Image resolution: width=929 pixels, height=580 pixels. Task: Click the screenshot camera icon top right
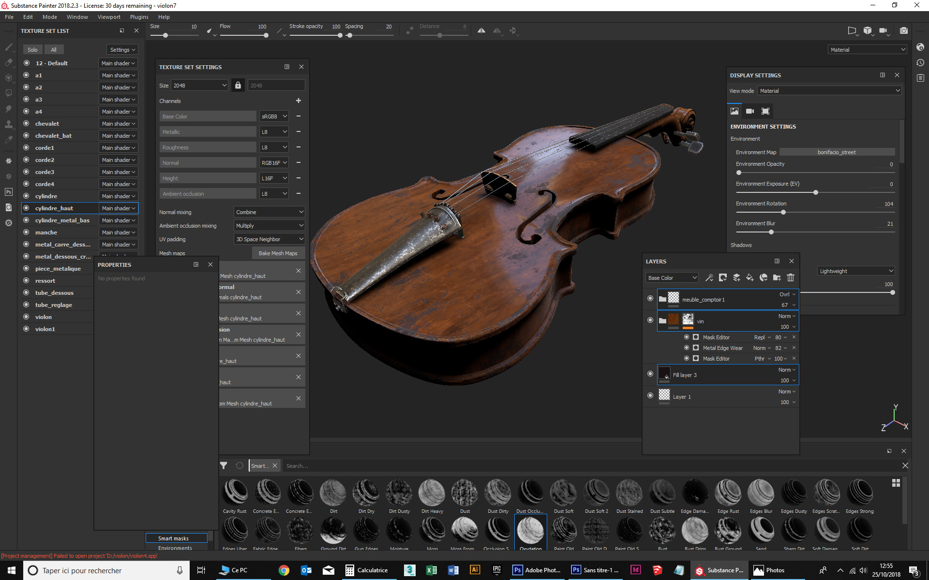[x=903, y=30]
